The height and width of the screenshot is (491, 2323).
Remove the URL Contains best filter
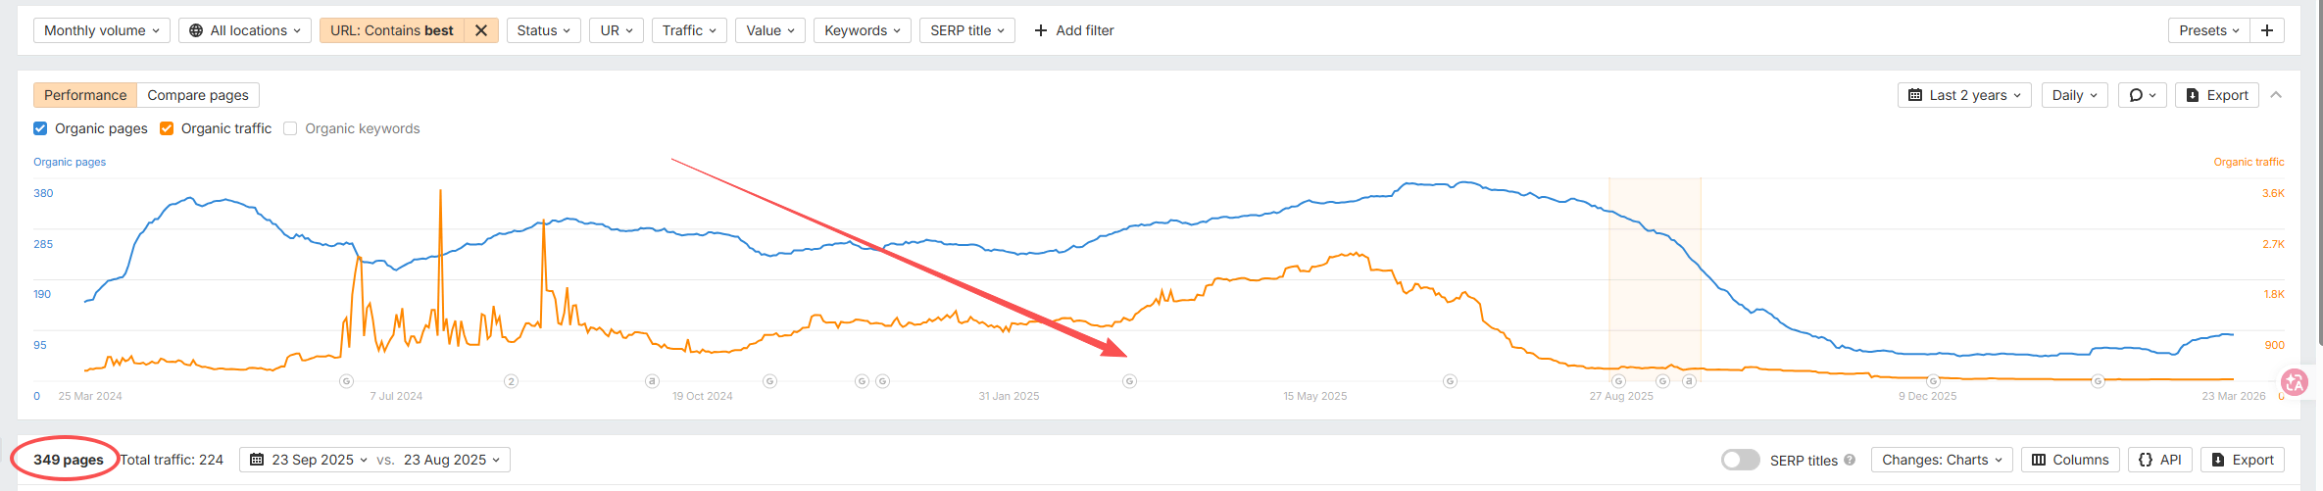481,30
